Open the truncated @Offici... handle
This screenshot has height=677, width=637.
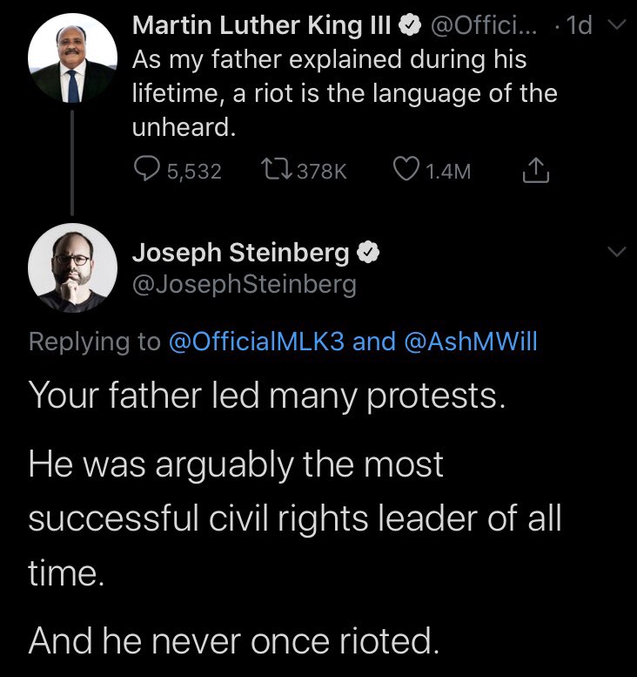[x=484, y=25]
